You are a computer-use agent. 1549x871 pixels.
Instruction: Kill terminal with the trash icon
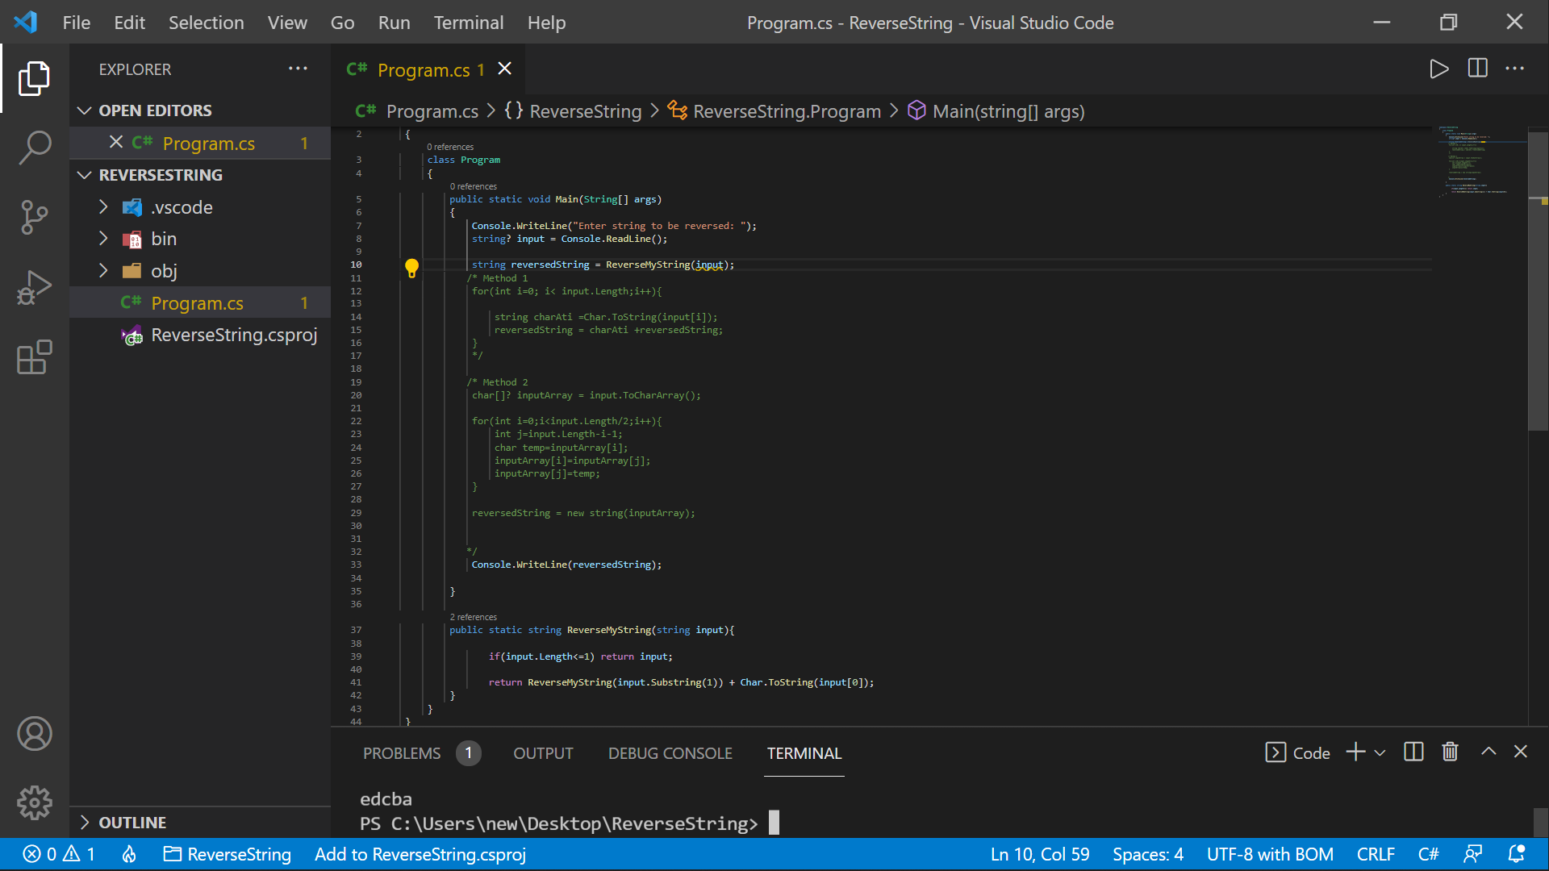pyautogui.click(x=1450, y=752)
